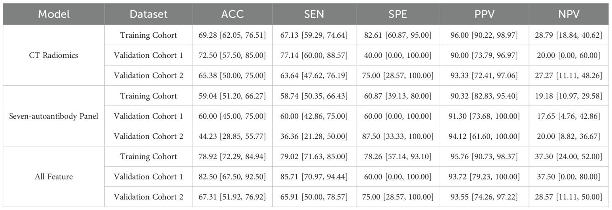Click the SPE cell showing 87.50
This screenshot has height=210, width=612.
[398, 136]
